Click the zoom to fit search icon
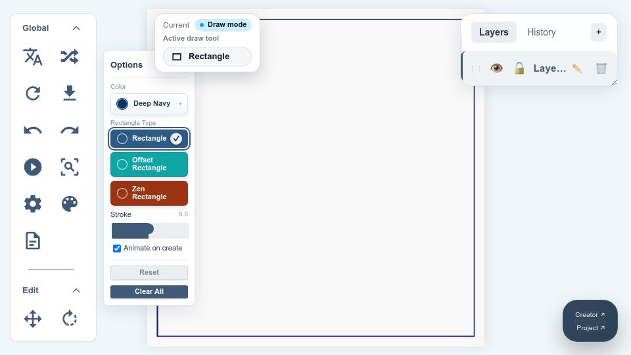The width and height of the screenshot is (631, 355). 70,167
